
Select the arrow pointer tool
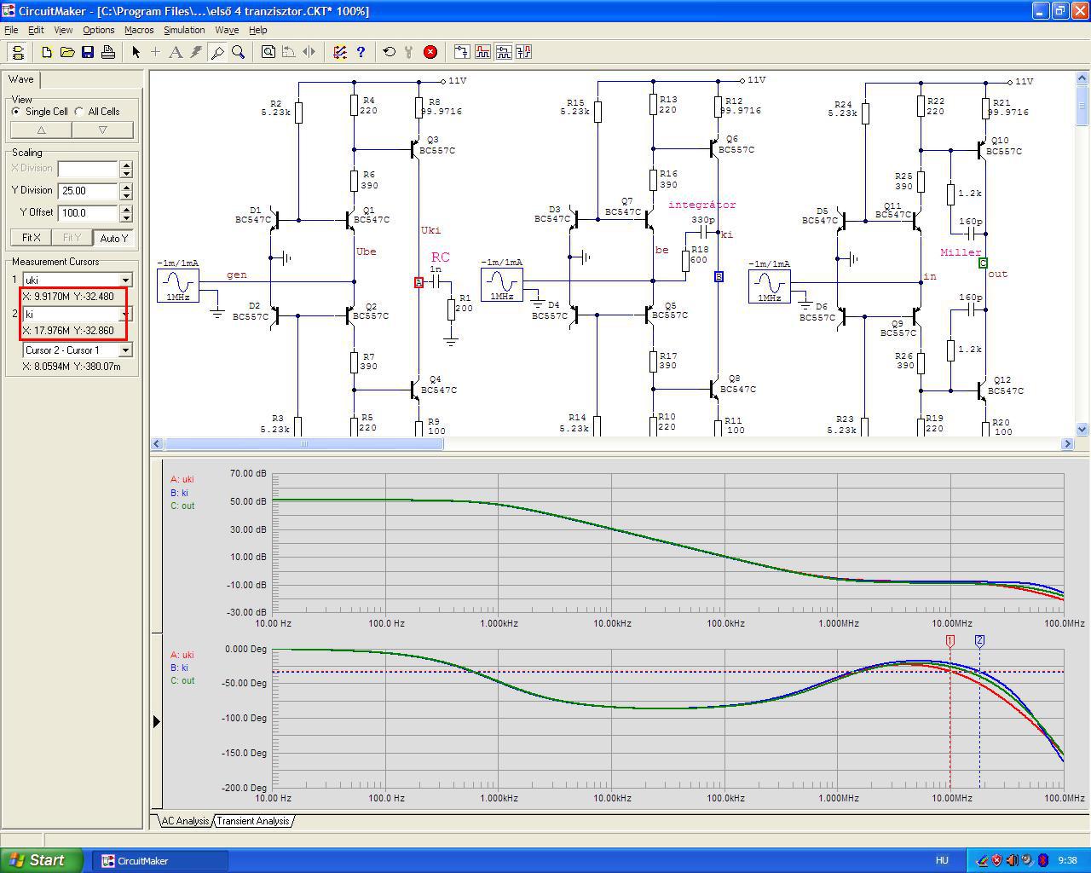136,52
